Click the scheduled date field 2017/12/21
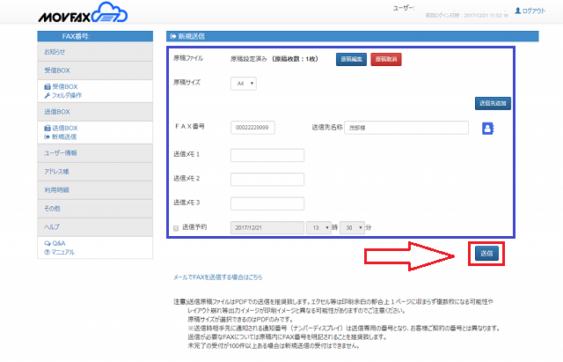The width and height of the screenshot is (563, 362). 267,227
